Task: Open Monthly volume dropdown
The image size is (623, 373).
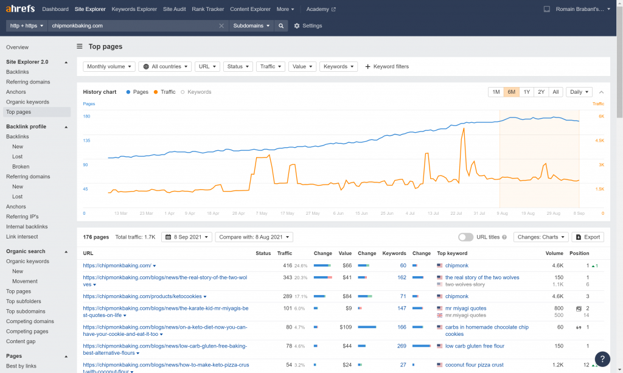Action: pyautogui.click(x=109, y=67)
